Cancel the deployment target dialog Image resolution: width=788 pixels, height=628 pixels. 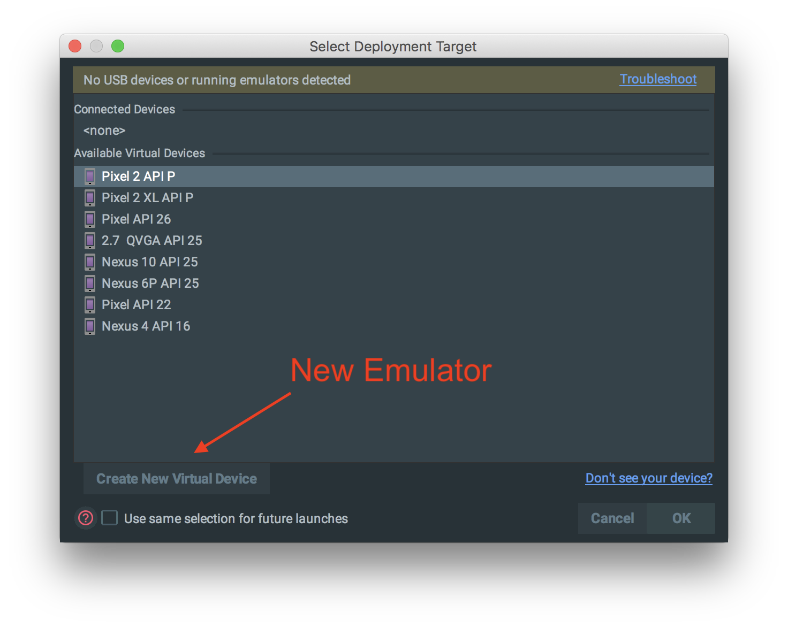(612, 518)
